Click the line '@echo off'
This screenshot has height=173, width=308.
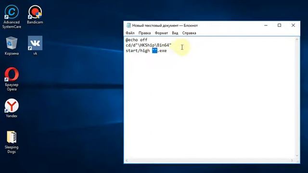[x=136, y=40]
